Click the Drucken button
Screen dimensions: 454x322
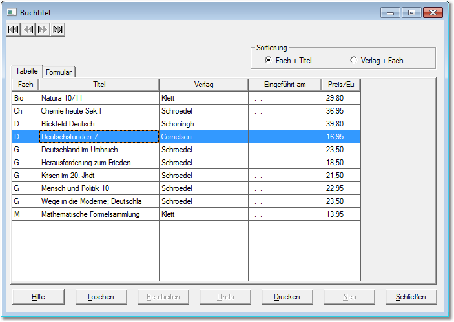click(287, 297)
